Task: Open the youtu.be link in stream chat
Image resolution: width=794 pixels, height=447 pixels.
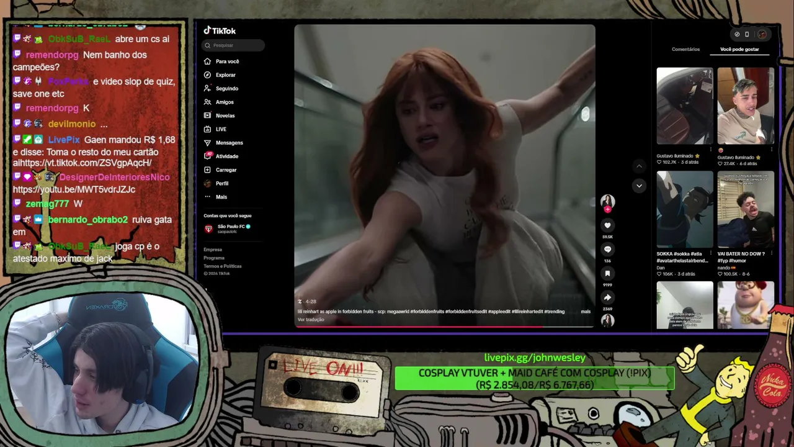Action: [74, 189]
